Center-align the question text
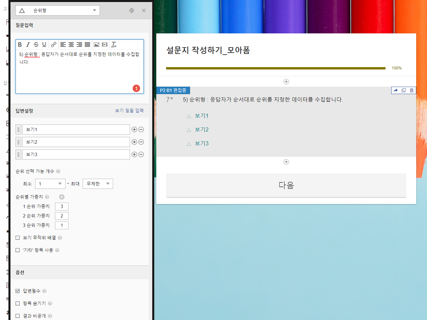 71,45
